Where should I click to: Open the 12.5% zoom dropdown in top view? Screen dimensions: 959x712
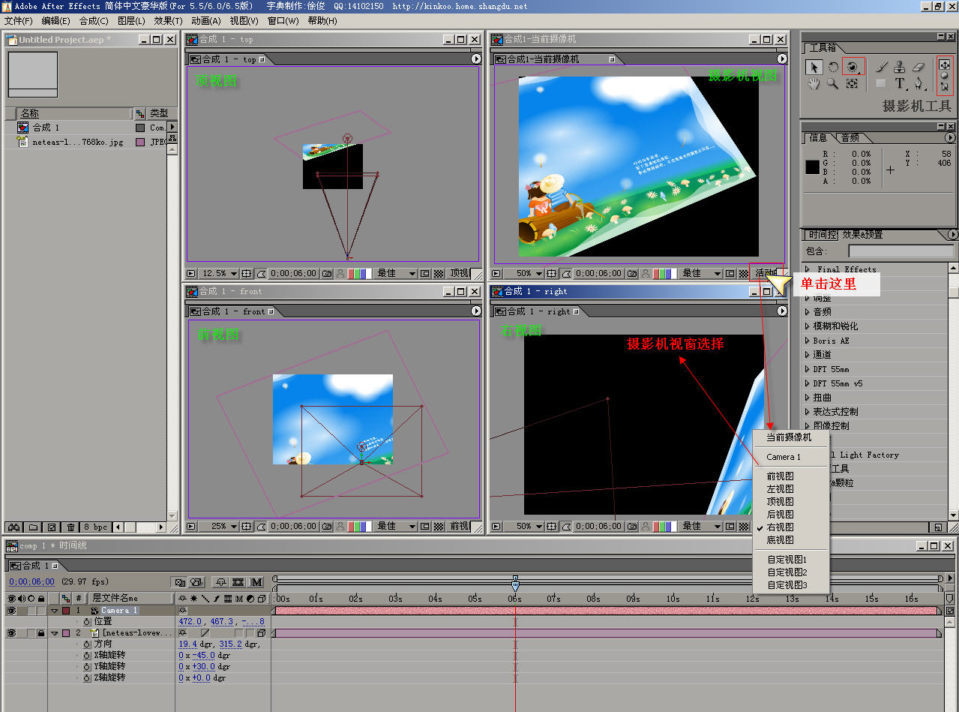click(x=220, y=274)
